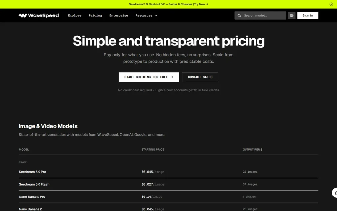The image size is (337, 211).
Task: Click the OUTPUT PER $1 column header
Action: tap(253, 149)
